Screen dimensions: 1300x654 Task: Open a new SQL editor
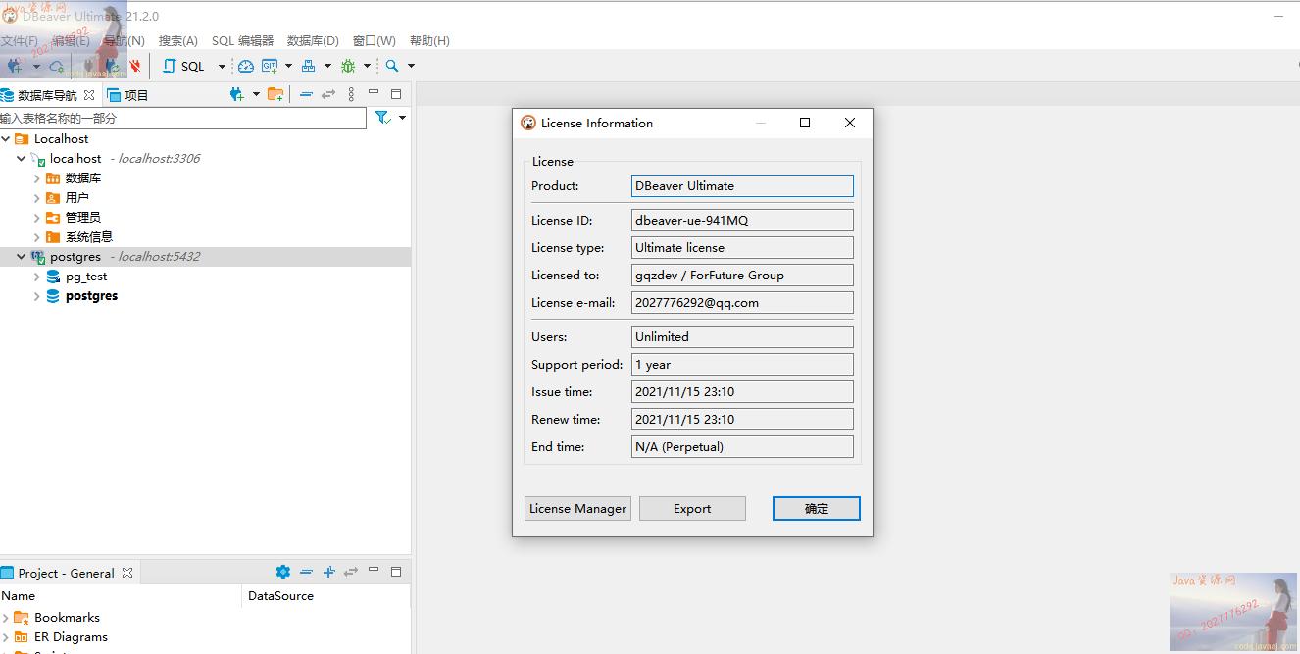(x=184, y=66)
